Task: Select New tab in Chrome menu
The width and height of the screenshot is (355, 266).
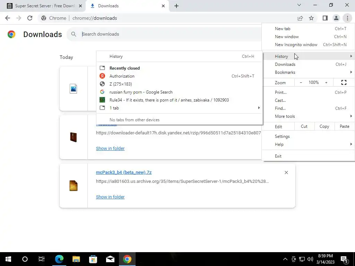Action: 308,29
